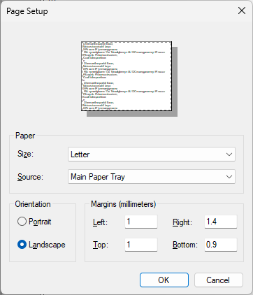
Task: Click the Right margin input field
Action: pos(221,222)
